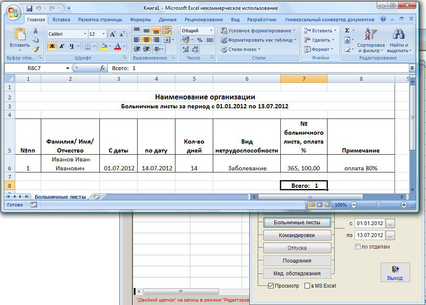This screenshot has height=305, width=426.
Task: Expand the Общий number format dropdown
Action: pos(211,31)
